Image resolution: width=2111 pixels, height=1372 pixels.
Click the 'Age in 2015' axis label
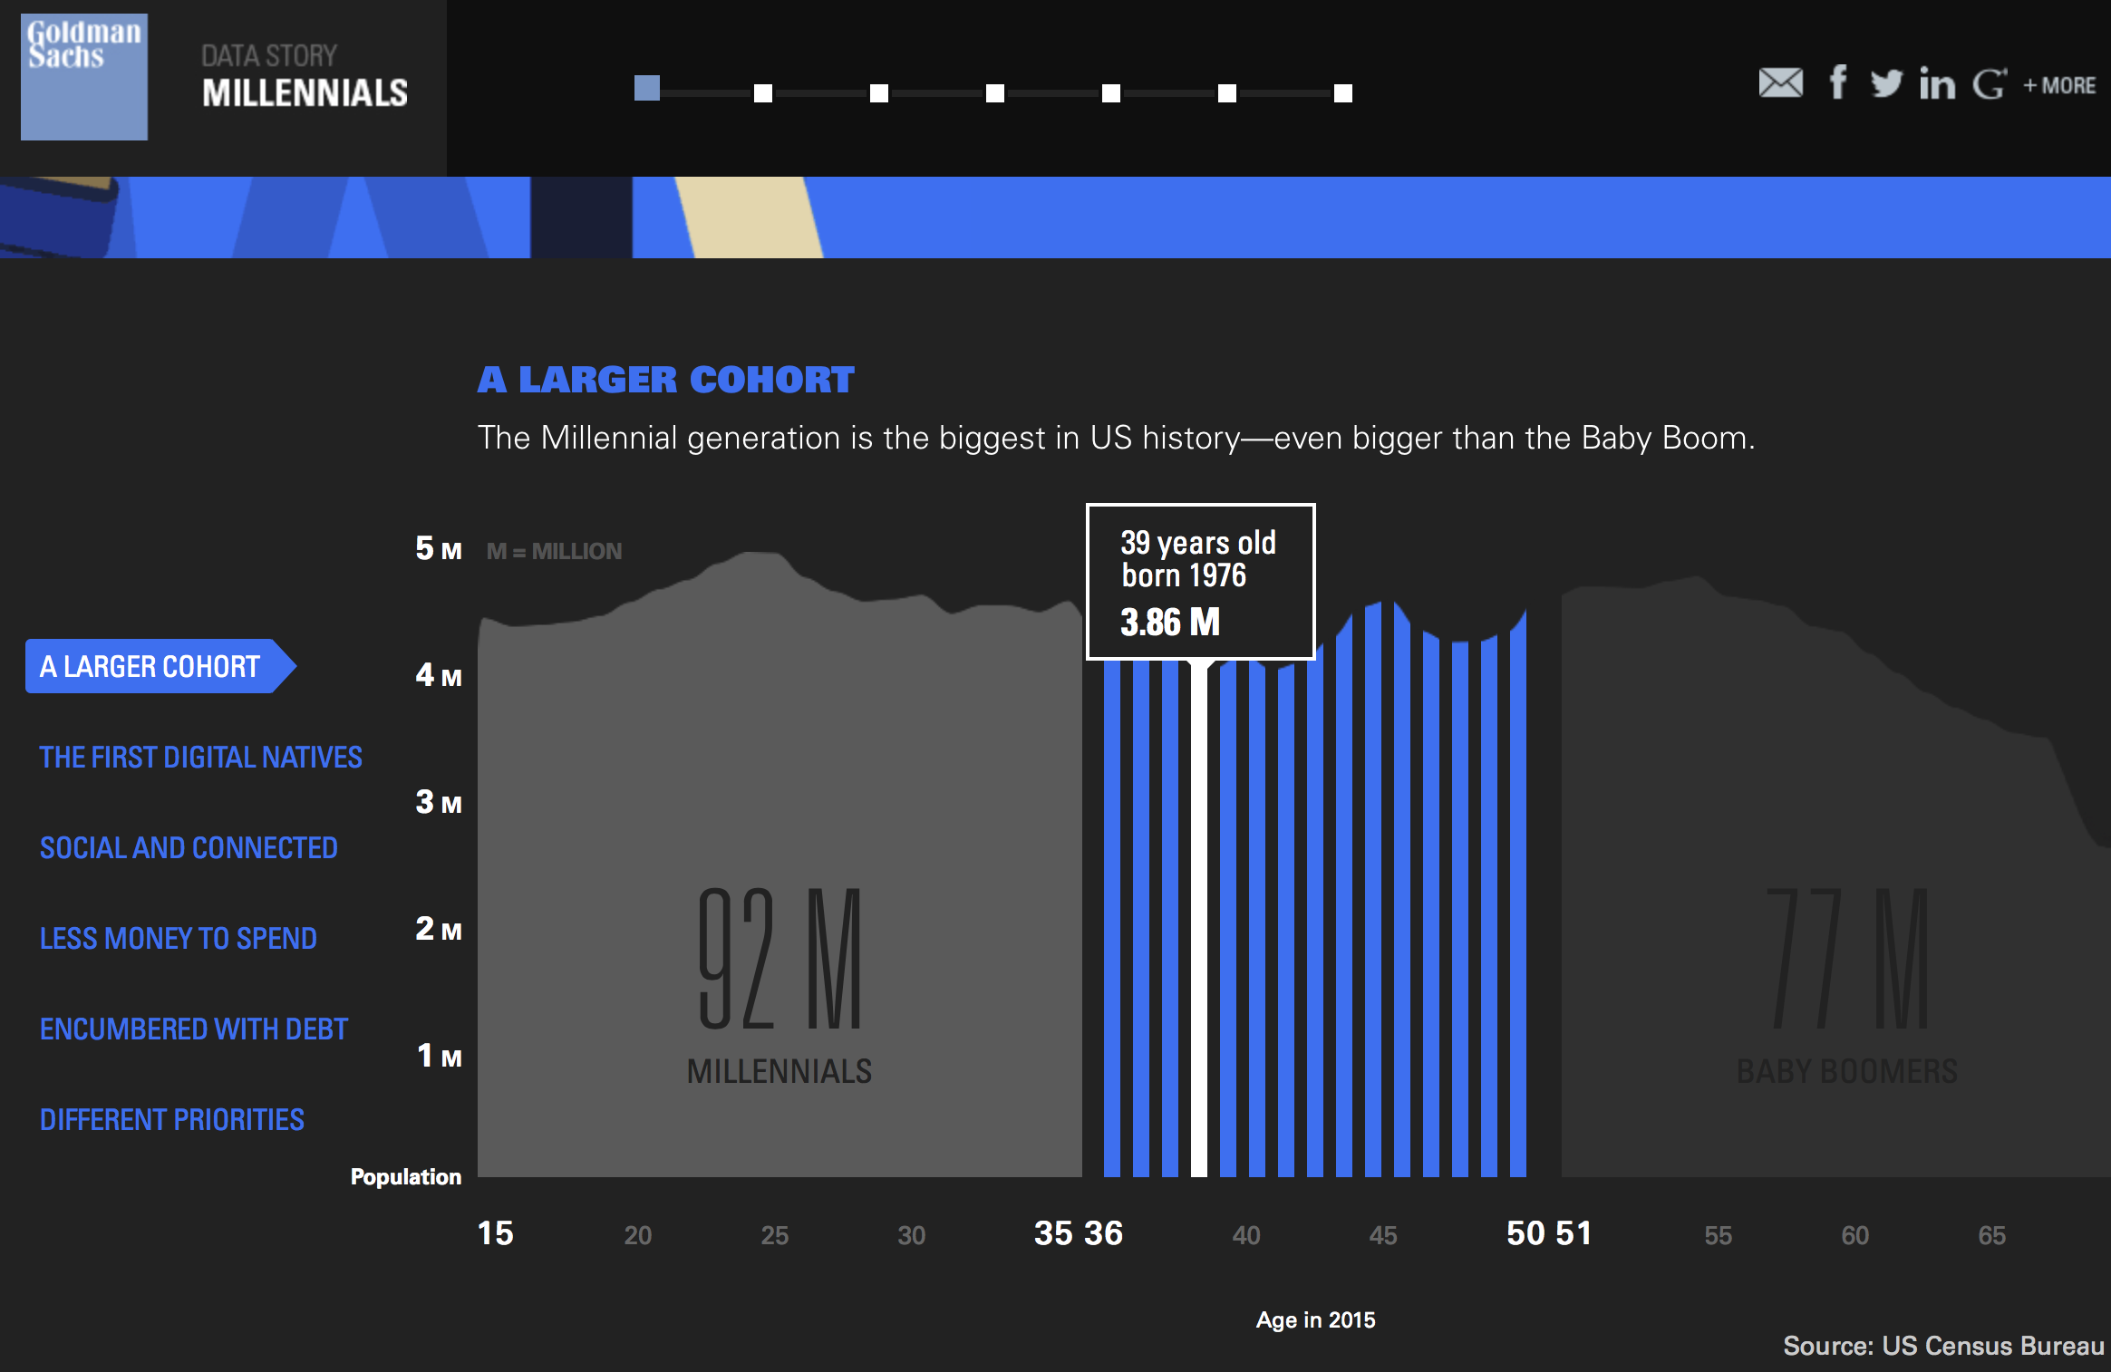pyautogui.click(x=1315, y=1320)
